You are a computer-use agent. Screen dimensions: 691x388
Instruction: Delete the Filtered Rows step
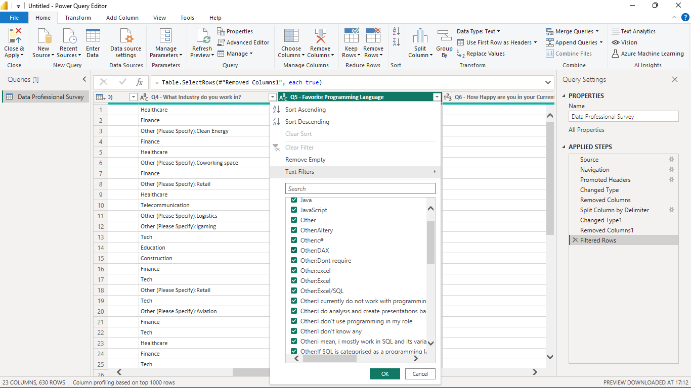point(575,240)
